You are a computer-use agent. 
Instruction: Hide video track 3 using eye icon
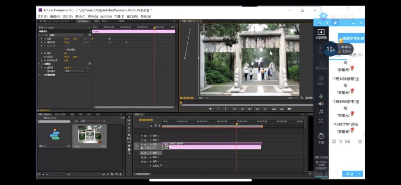point(142,136)
